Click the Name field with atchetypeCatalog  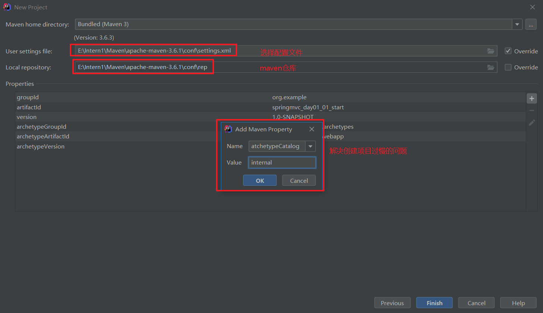point(277,146)
